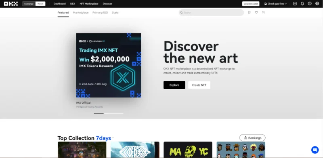Open the language globe icon
Image resolution: width=323 pixels, height=158 pixels.
(317, 4)
